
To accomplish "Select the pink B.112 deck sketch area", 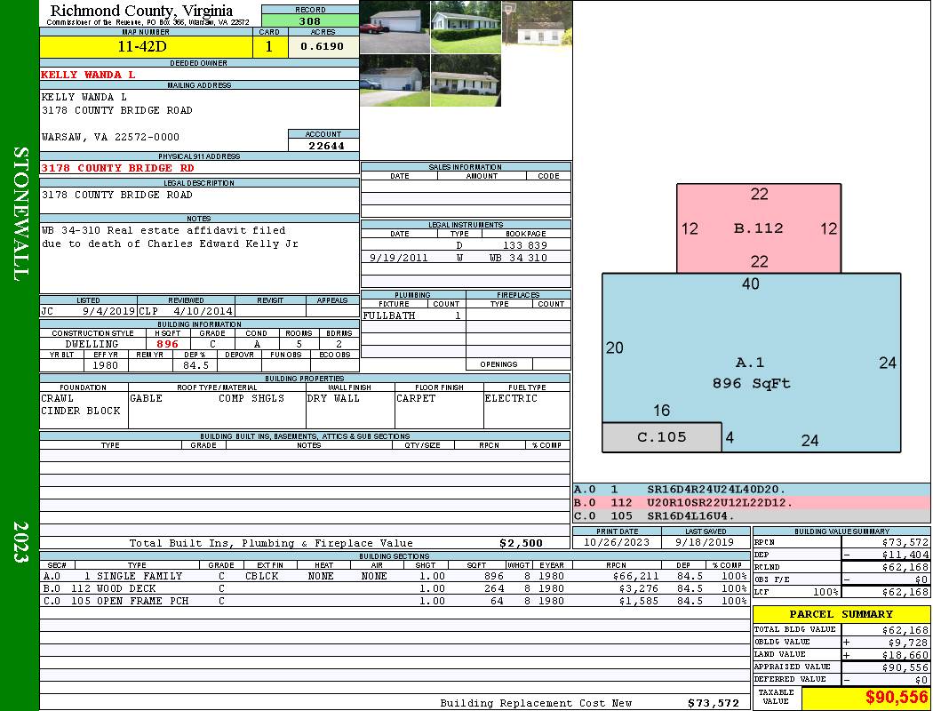I will tap(759, 228).
